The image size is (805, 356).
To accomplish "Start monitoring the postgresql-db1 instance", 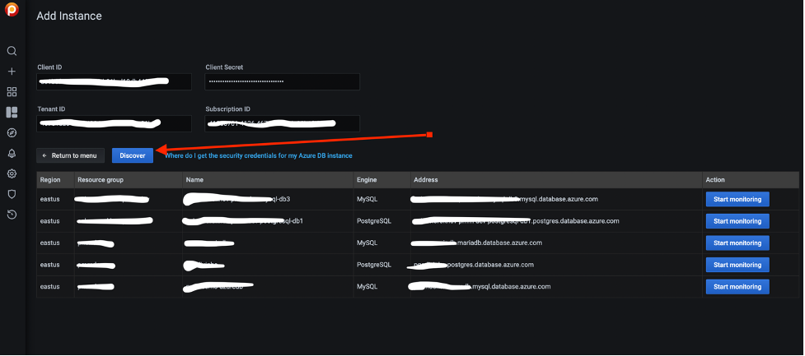I will pyautogui.click(x=737, y=220).
